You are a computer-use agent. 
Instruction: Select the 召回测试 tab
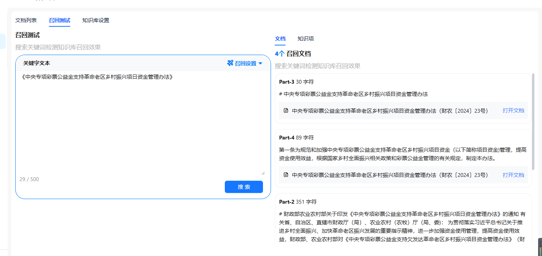59,20
